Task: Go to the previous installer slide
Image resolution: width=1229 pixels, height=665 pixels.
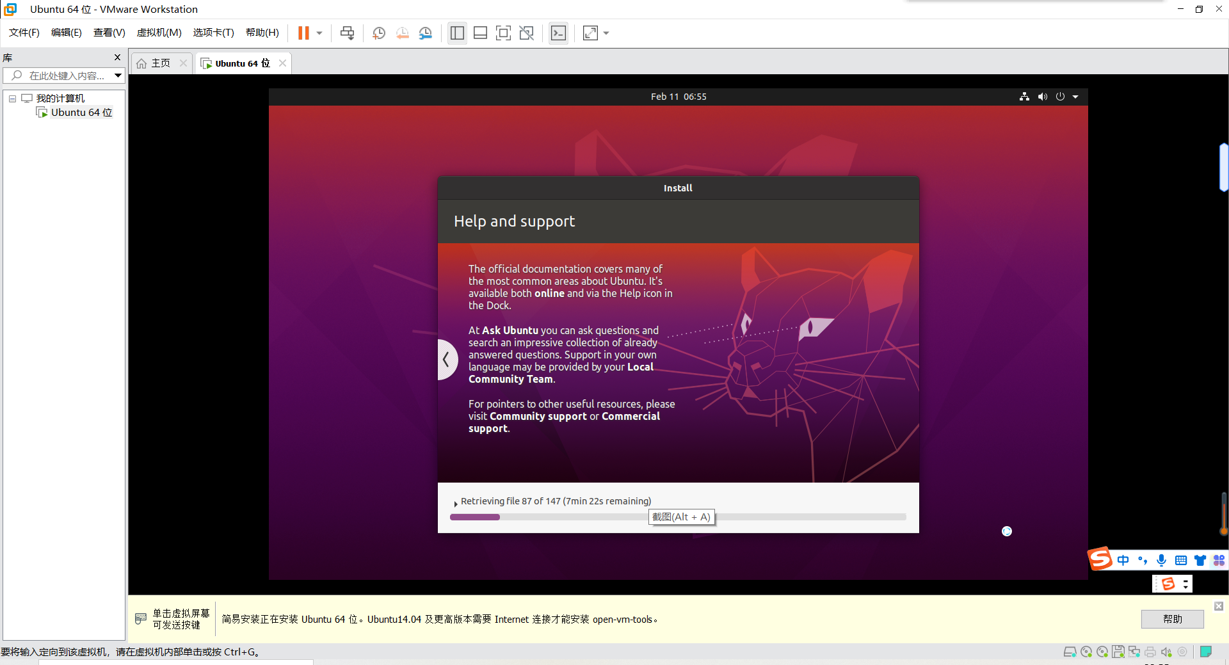Action: (x=447, y=360)
